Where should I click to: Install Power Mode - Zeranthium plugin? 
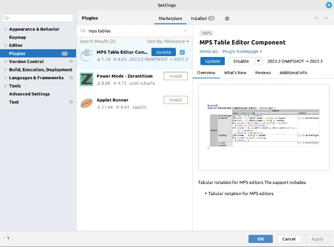176,76
